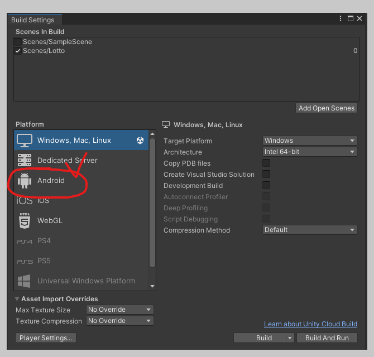Click the Compression Method label
This screenshot has height=357, width=374.
[197, 230]
